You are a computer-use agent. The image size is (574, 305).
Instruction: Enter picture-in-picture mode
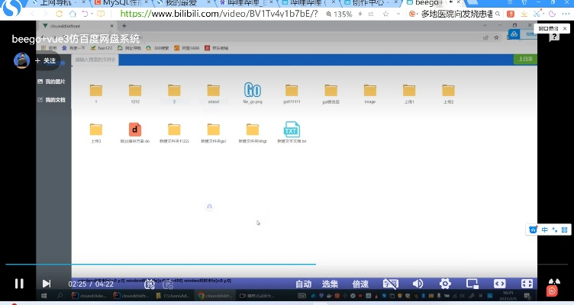[472, 284]
